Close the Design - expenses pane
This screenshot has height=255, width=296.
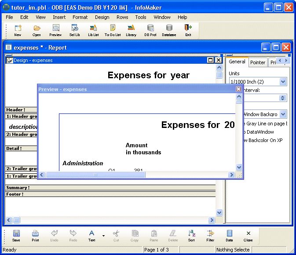tap(219, 60)
